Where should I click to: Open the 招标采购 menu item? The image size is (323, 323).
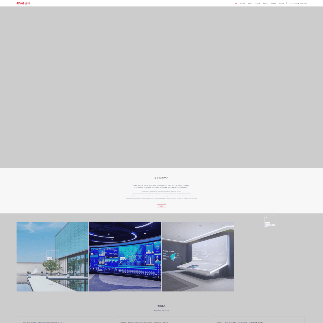pyautogui.click(x=282, y=3)
